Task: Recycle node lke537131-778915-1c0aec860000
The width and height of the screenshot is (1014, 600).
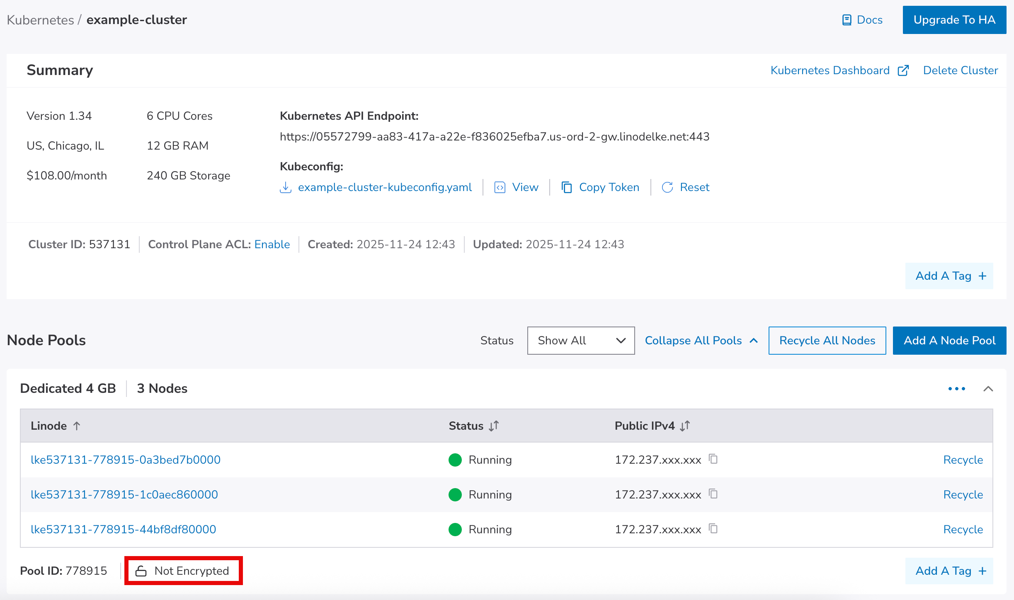Action: tap(963, 494)
